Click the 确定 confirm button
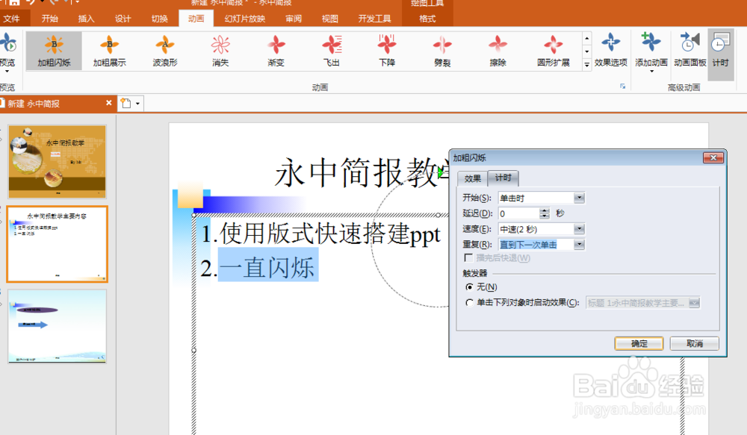Viewport: 747px width, 435px height. 639,343
